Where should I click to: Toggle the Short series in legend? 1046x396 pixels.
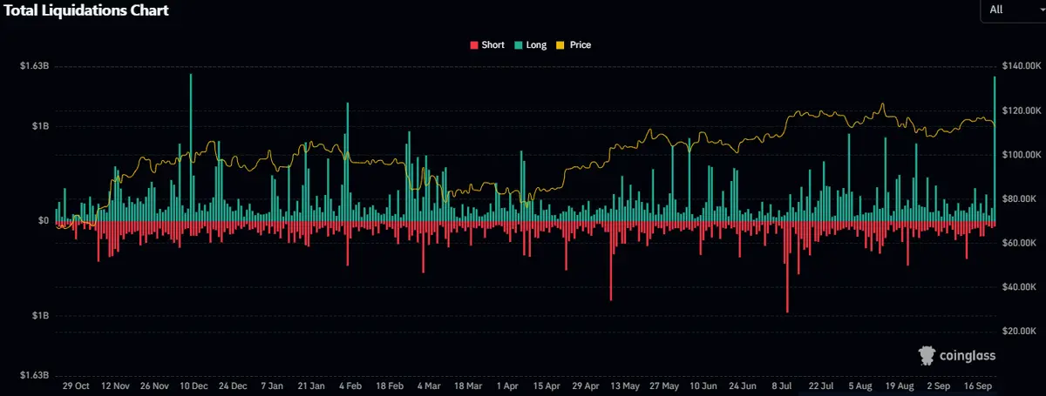[487, 44]
